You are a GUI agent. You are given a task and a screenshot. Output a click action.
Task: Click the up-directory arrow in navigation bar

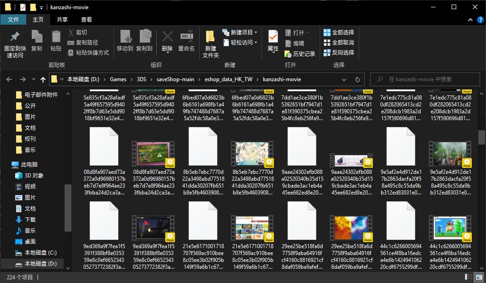click(x=43, y=79)
